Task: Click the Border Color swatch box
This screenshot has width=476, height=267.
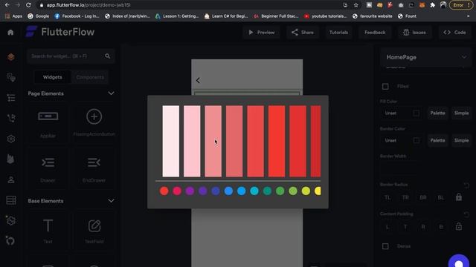Action: pos(416,140)
